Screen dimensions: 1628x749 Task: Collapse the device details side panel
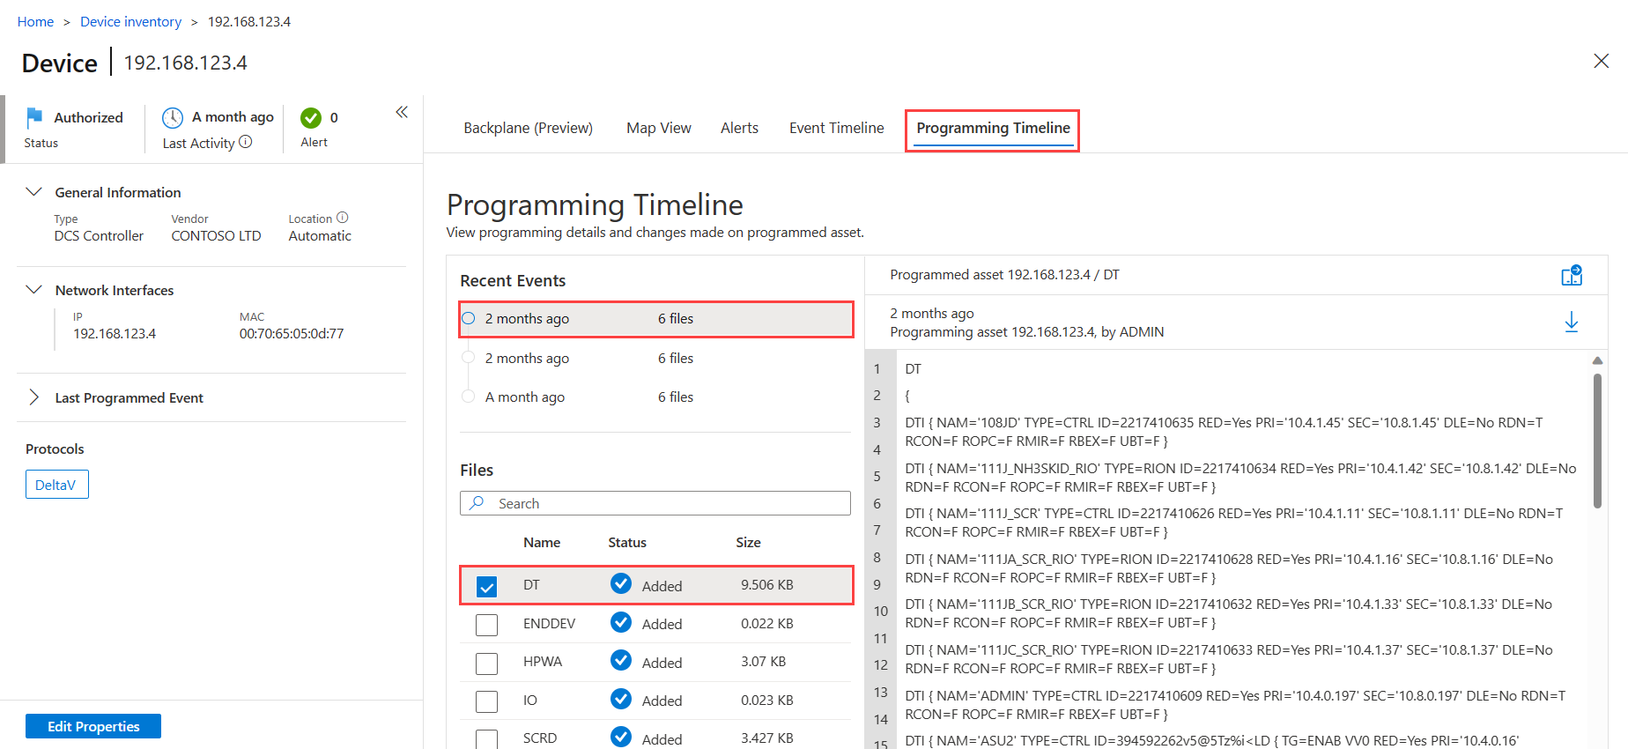click(x=402, y=112)
